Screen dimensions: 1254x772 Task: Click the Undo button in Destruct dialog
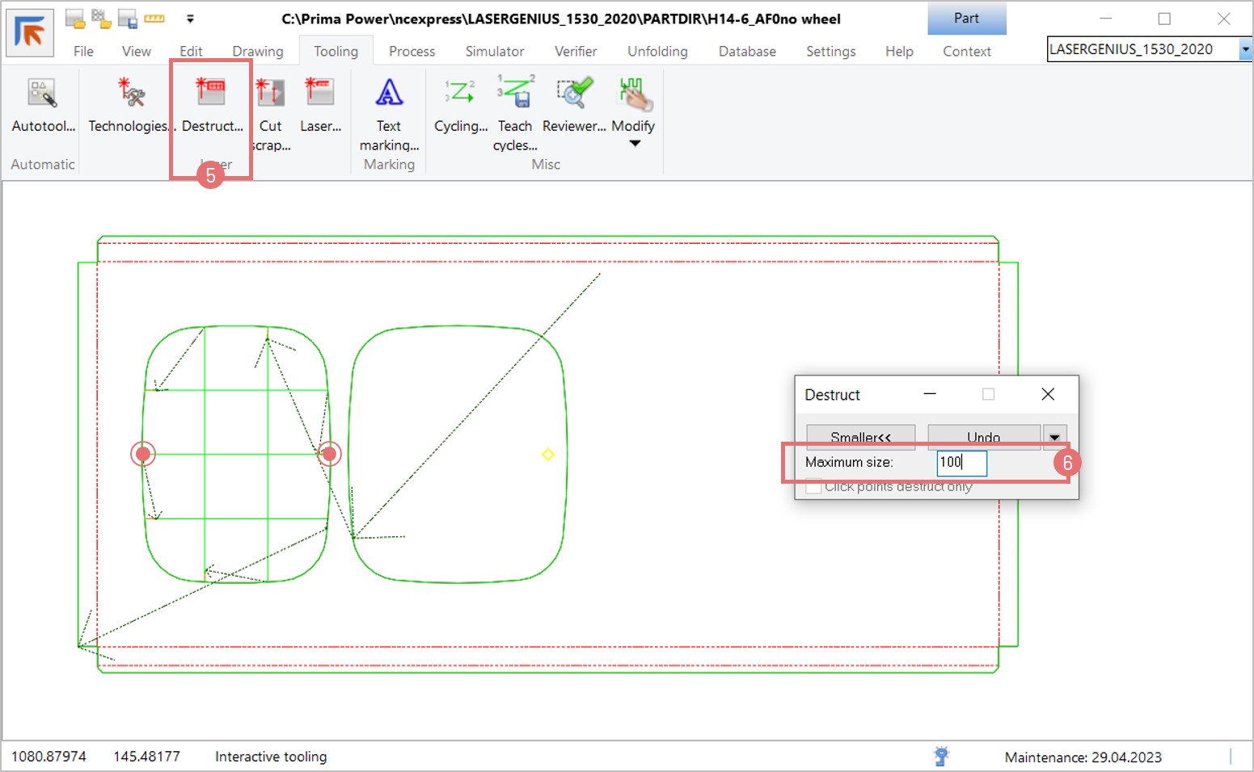coord(983,437)
